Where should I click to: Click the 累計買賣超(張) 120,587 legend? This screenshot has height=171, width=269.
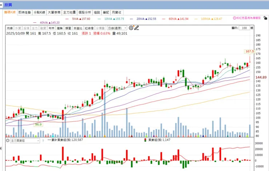[x=65, y=140]
